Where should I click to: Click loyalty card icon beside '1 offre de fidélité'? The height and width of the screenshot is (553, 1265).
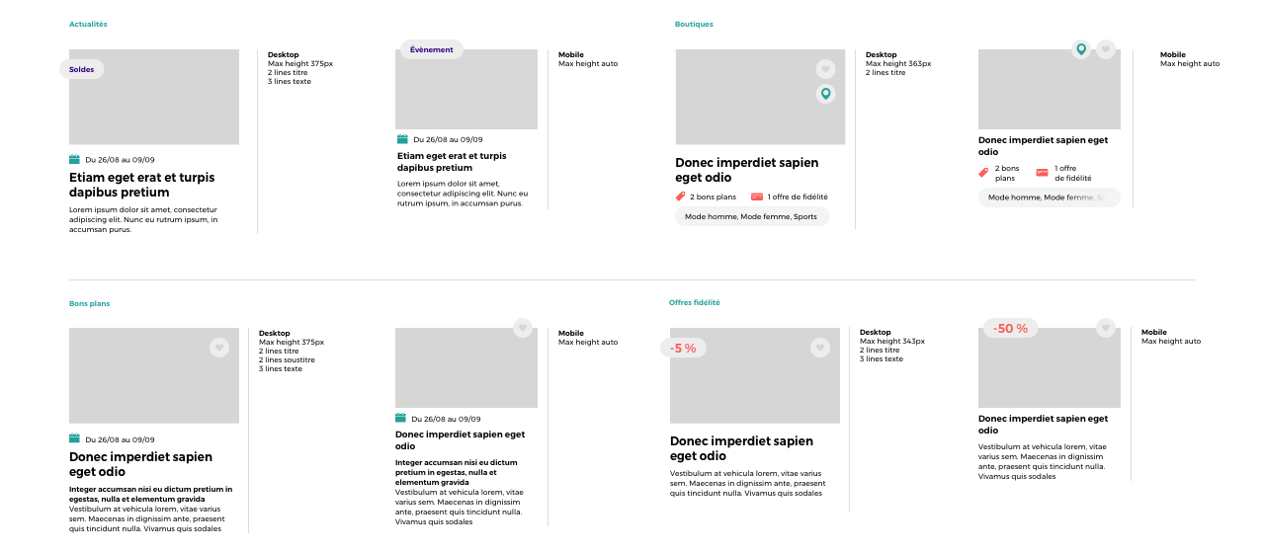coord(757,197)
